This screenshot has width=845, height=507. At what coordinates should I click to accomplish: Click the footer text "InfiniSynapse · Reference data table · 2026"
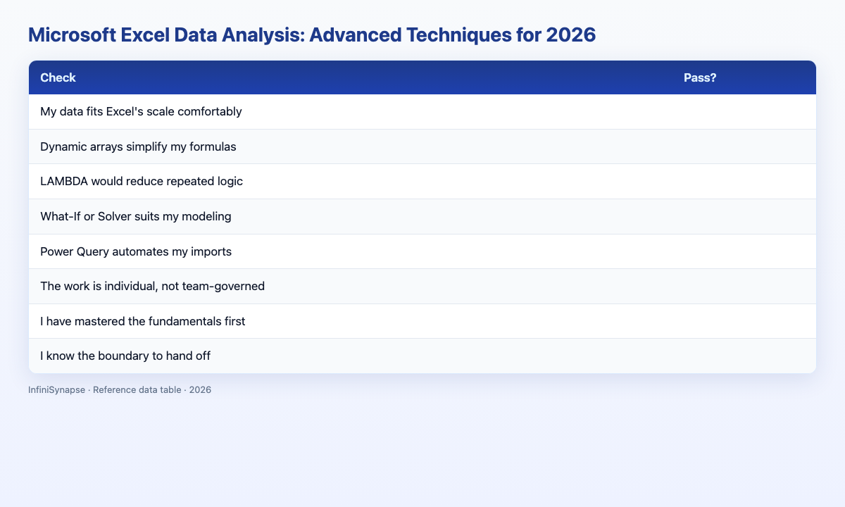click(120, 389)
